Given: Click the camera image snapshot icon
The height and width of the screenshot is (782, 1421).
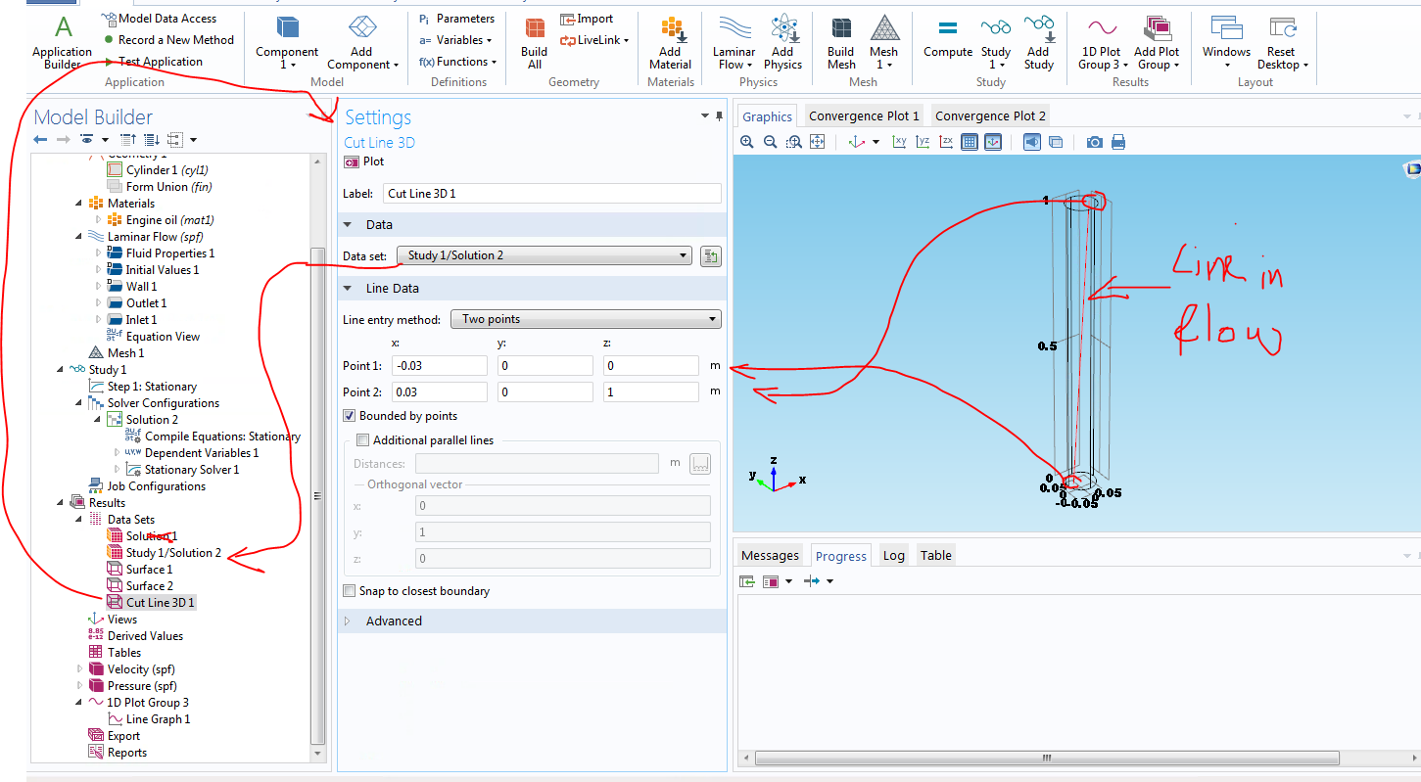Looking at the screenshot, I should tap(1095, 142).
